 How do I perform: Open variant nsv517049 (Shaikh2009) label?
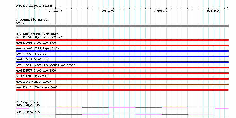[x=33, y=82]
